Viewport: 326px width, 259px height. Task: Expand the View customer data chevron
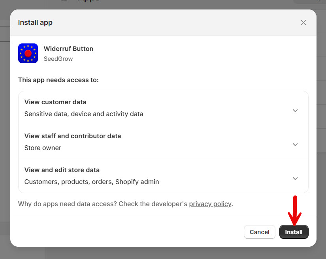[x=295, y=111]
